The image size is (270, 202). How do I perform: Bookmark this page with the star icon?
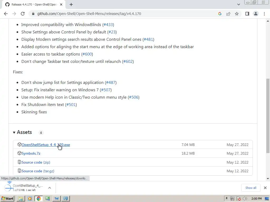[x=237, y=14]
